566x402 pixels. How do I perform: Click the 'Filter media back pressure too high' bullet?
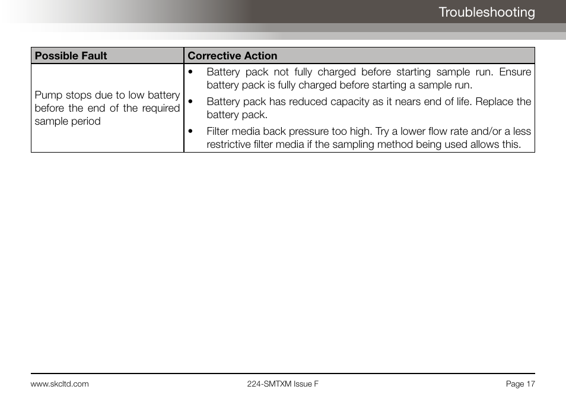click(x=360, y=138)
